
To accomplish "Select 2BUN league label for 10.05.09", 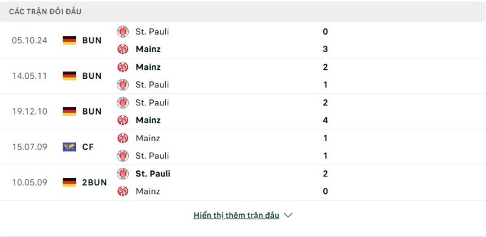I will [95, 182].
